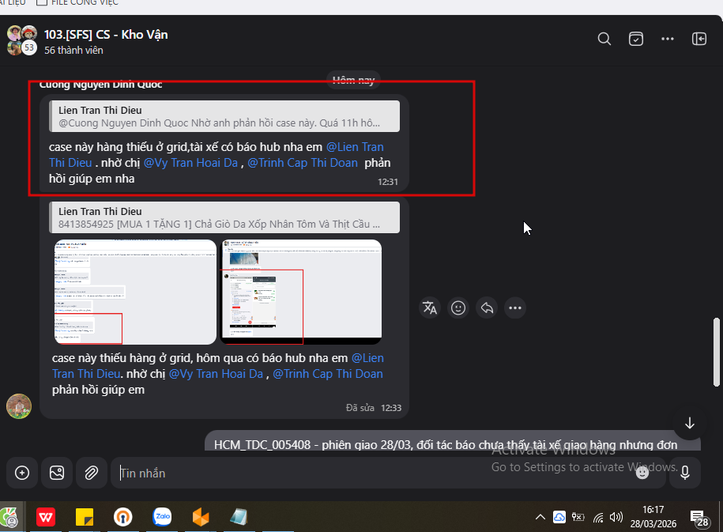Open cloud sync tray icon
723x532 pixels.
(559, 517)
